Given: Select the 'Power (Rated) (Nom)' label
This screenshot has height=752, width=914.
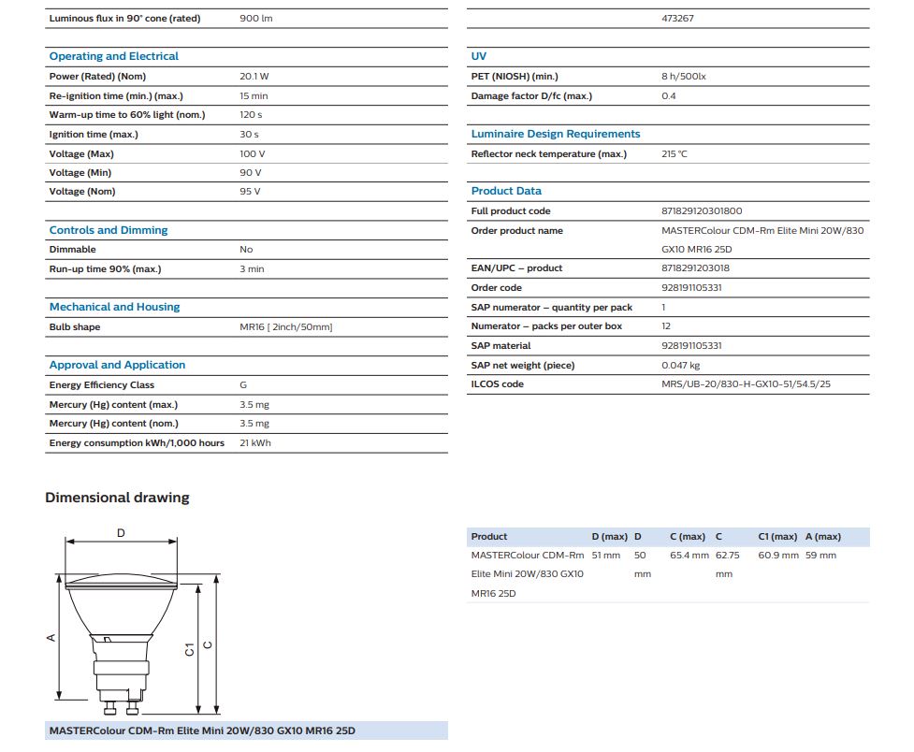Looking at the screenshot, I should (97, 77).
